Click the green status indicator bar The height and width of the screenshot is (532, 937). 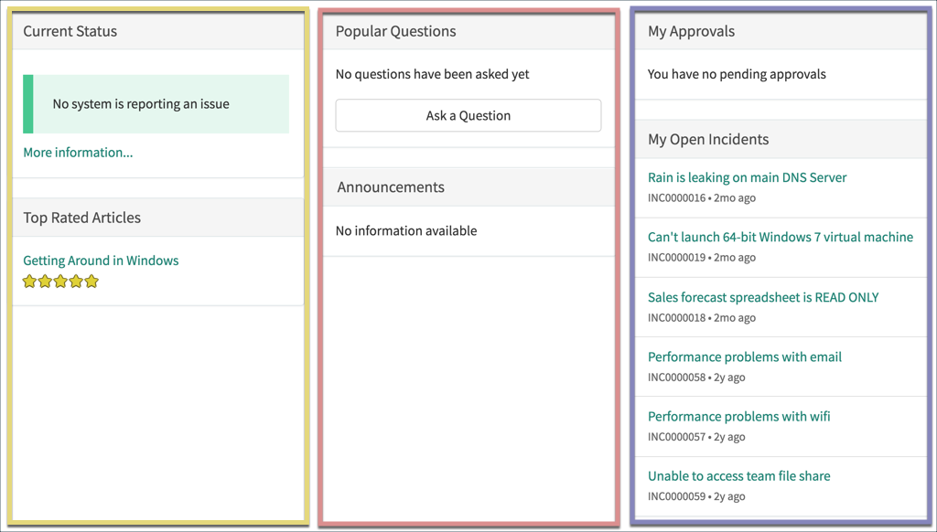tap(27, 103)
